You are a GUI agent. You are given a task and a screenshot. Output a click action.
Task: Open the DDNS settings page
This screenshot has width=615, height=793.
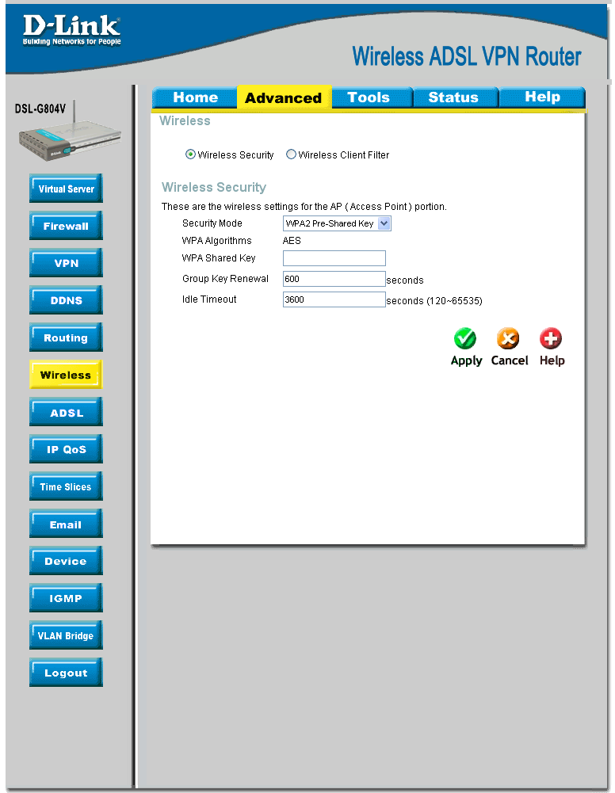pyautogui.click(x=67, y=300)
